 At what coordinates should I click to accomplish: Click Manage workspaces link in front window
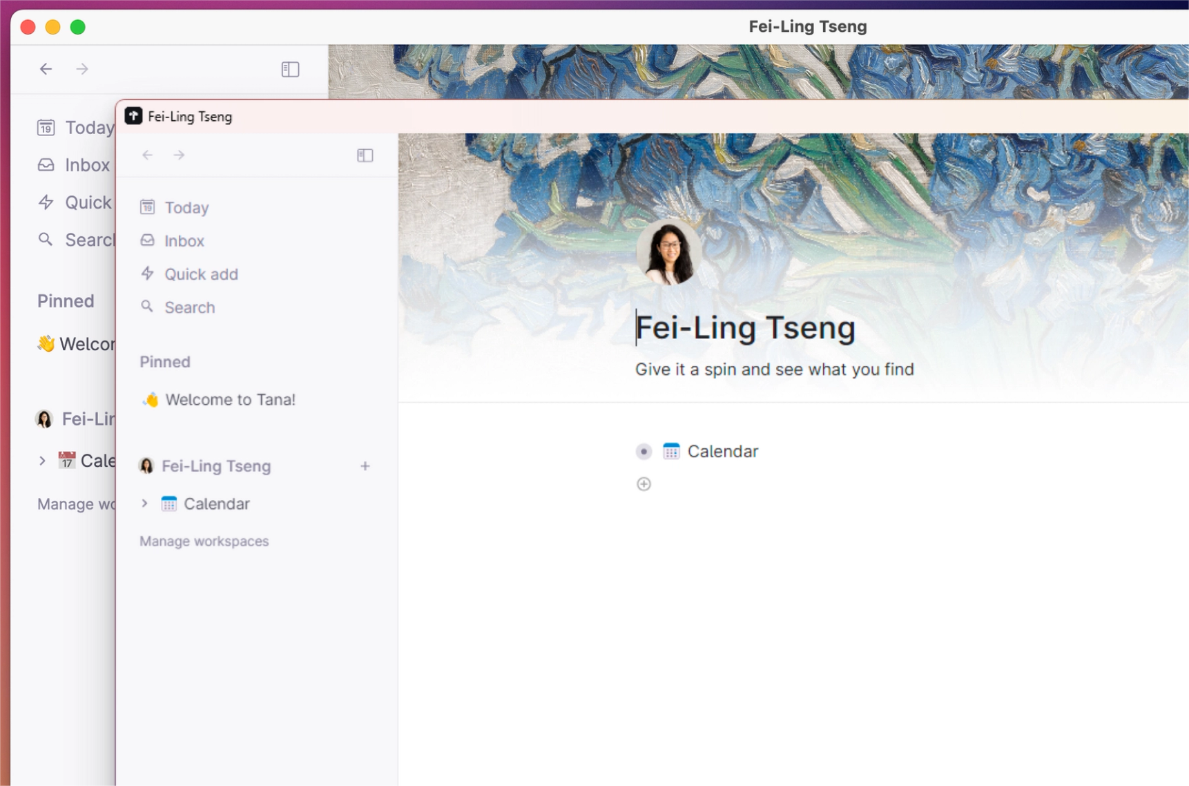tap(204, 541)
